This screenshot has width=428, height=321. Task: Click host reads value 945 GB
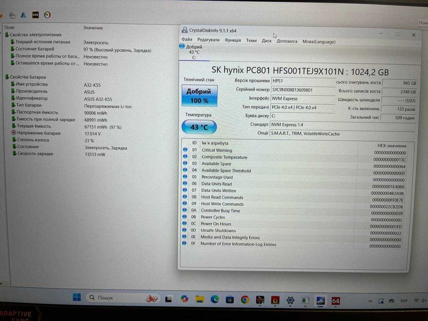click(400, 83)
